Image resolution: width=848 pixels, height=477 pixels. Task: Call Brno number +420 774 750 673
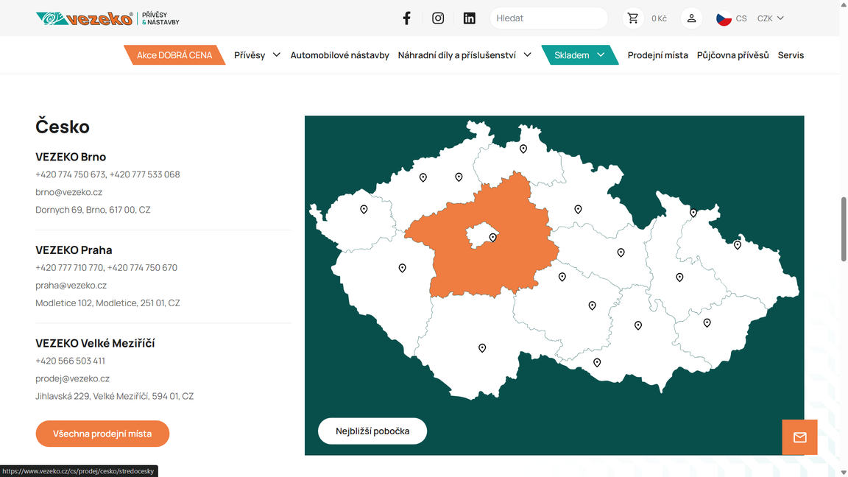click(x=71, y=174)
